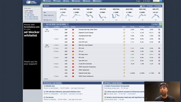The width and height of the screenshot is (181, 102).
Task: Click the Up Next button
Action: [155, 24]
